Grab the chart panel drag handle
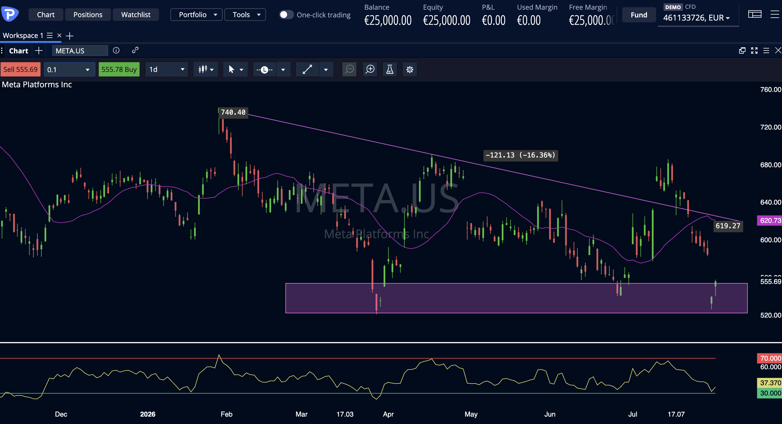The width and height of the screenshot is (782, 424). pyautogui.click(x=2, y=51)
